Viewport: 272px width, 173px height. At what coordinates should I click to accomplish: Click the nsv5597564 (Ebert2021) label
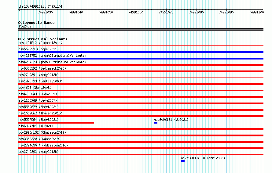tap(39, 120)
